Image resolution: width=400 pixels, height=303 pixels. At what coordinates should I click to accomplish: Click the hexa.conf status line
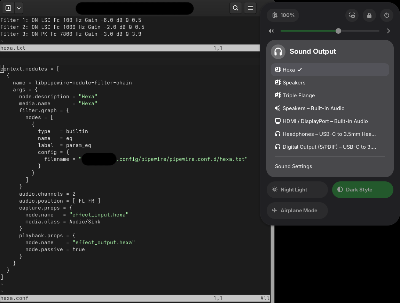pyautogui.click(x=135, y=298)
